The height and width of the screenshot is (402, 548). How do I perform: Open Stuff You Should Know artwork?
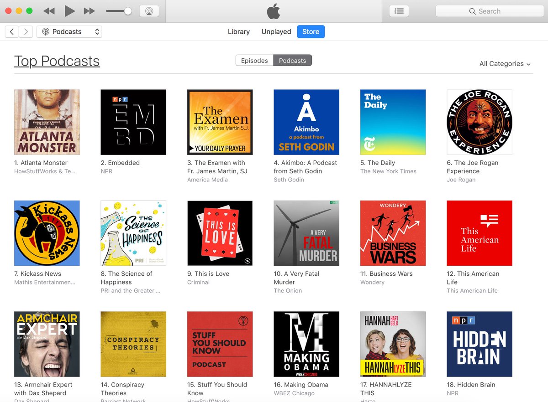point(220,344)
